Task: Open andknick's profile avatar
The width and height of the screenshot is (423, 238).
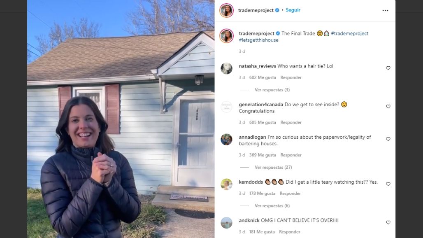Action: click(226, 223)
